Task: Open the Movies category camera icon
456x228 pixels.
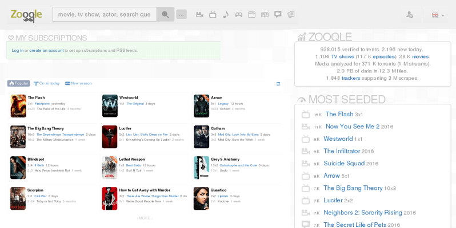Action: [x=199, y=14]
